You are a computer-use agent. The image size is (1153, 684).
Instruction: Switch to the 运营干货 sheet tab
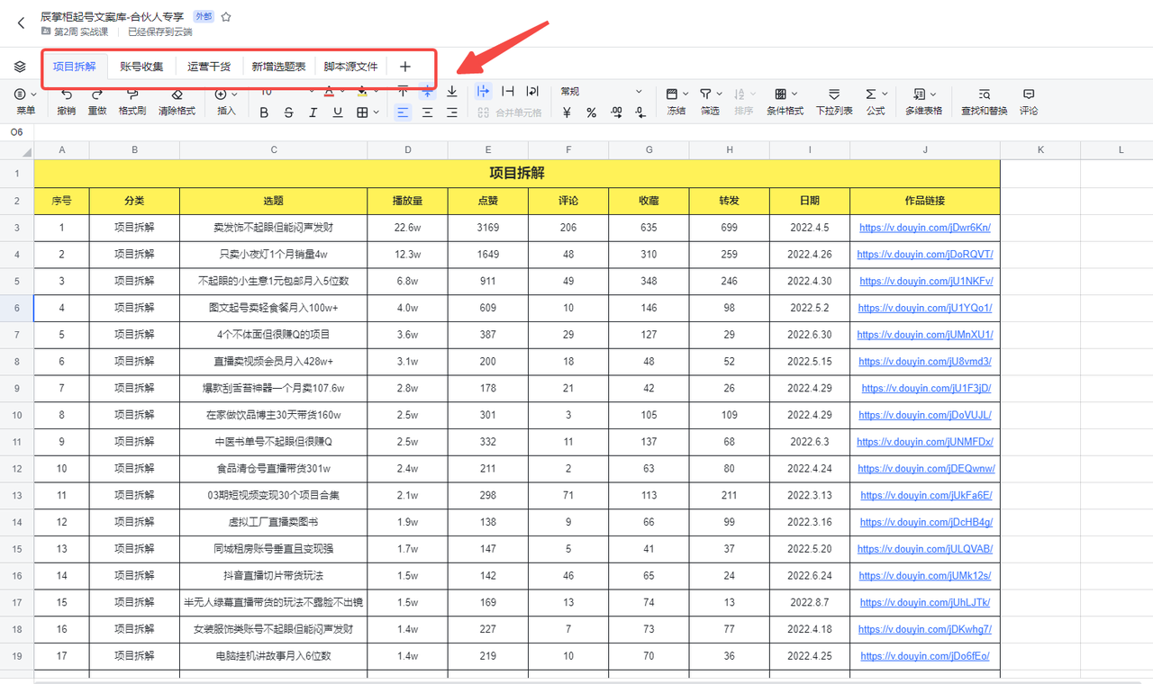[x=209, y=67]
